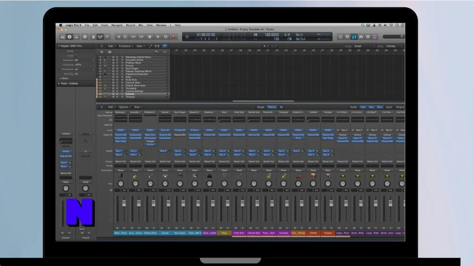
Task: Open the Mix menu
Action: (x=141, y=25)
